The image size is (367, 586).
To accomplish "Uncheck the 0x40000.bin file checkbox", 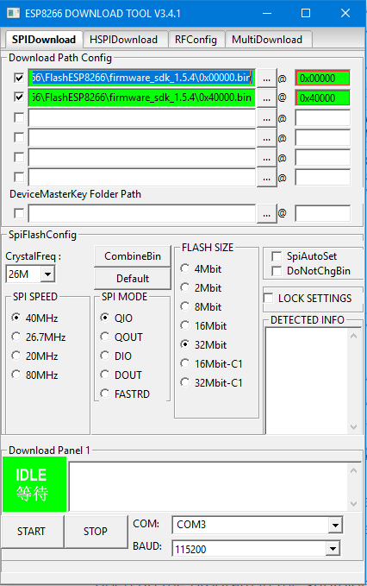I will point(19,98).
